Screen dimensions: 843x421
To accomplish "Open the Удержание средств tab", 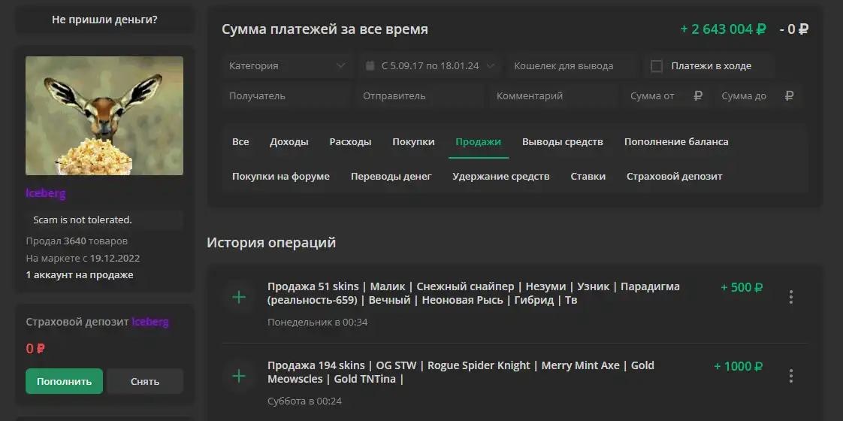I will 501,177.
